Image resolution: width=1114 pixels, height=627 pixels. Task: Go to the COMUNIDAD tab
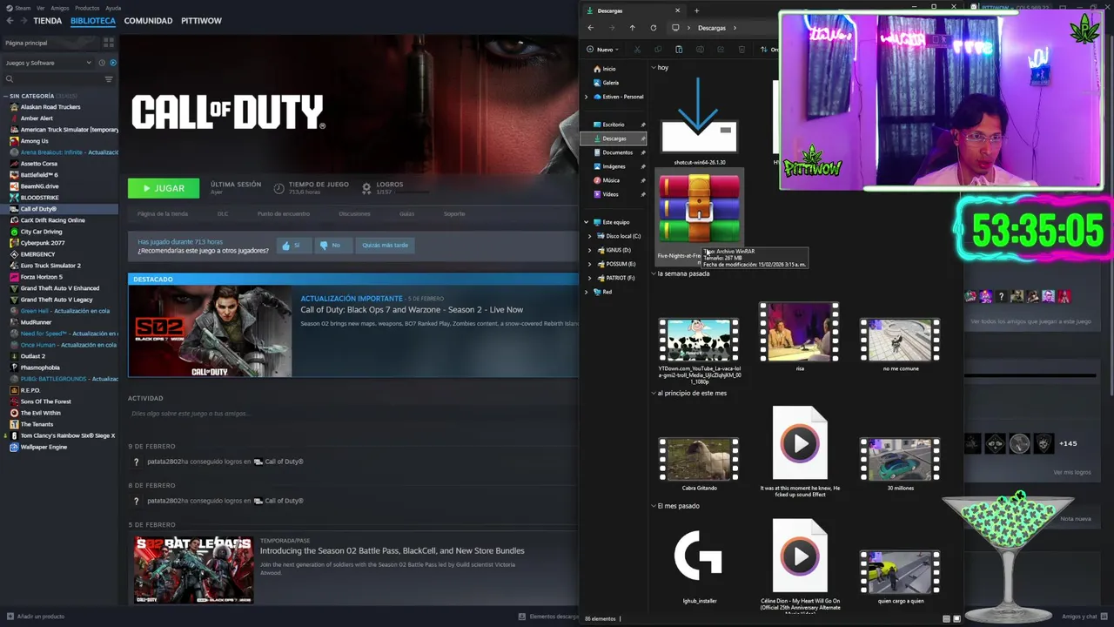[148, 20]
